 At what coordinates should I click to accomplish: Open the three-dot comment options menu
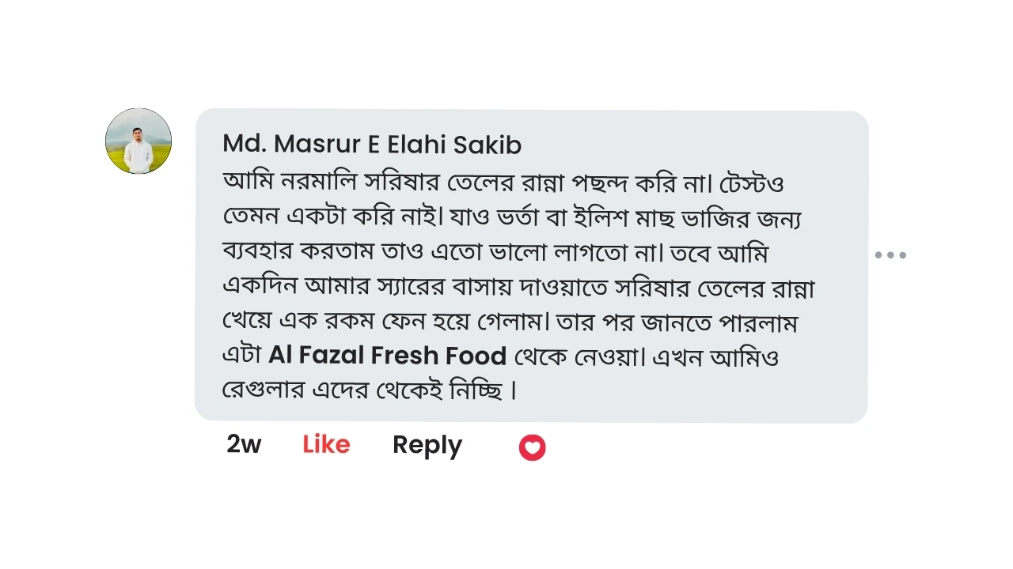click(x=890, y=255)
